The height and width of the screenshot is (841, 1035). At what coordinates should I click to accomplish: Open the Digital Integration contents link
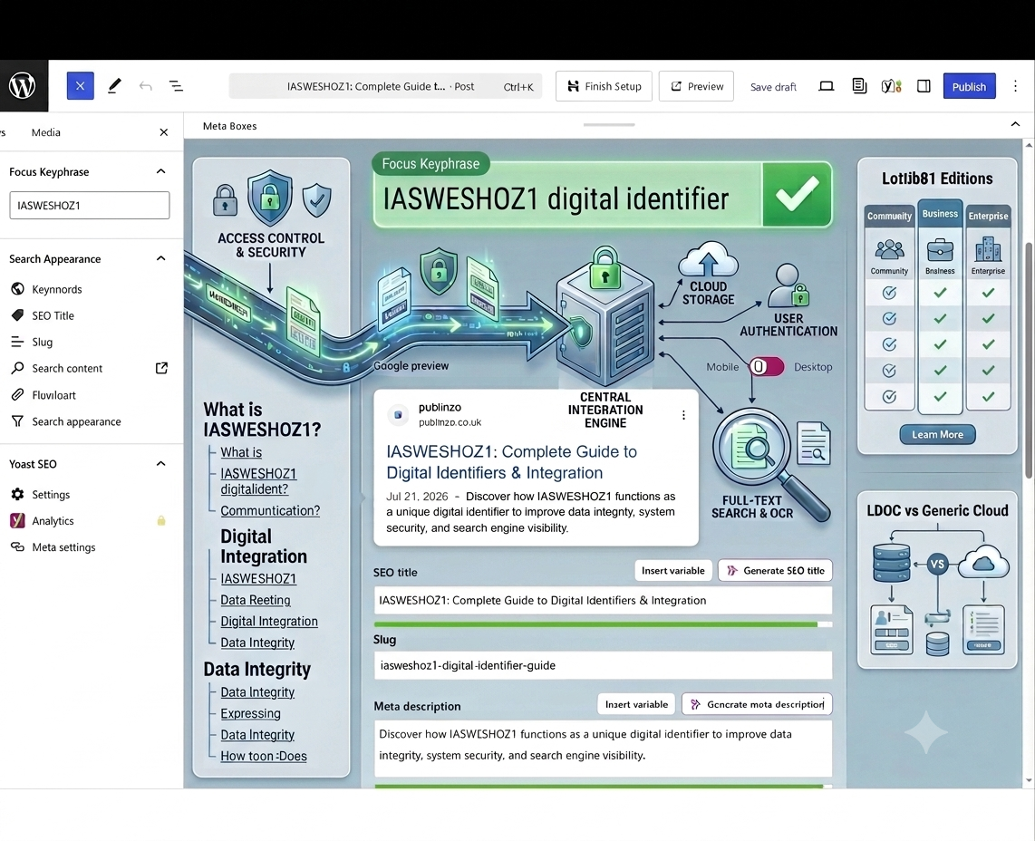(x=268, y=621)
